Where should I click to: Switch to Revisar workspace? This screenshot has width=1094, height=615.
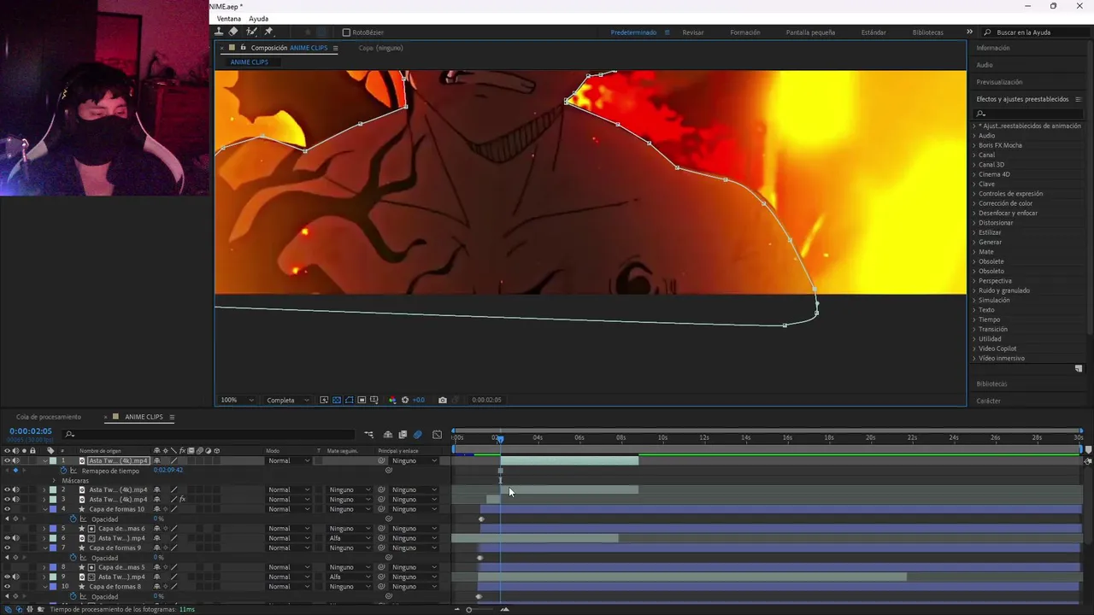click(x=693, y=32)
